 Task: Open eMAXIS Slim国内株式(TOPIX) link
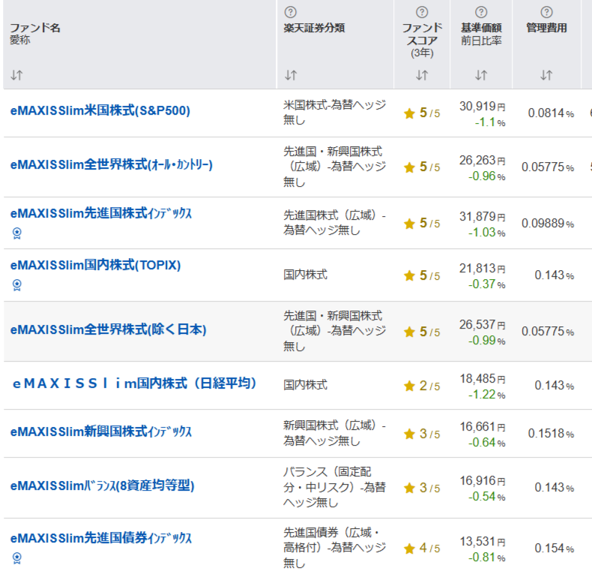click(x=95, y=265)
